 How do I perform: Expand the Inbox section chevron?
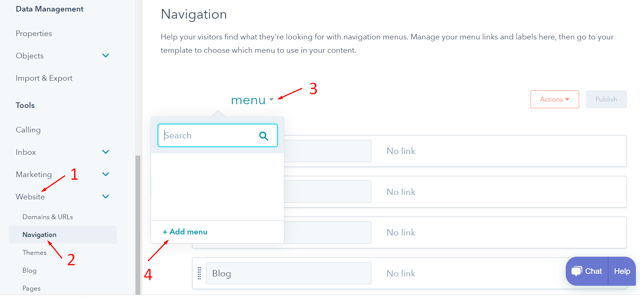click(x=106, y=152)
